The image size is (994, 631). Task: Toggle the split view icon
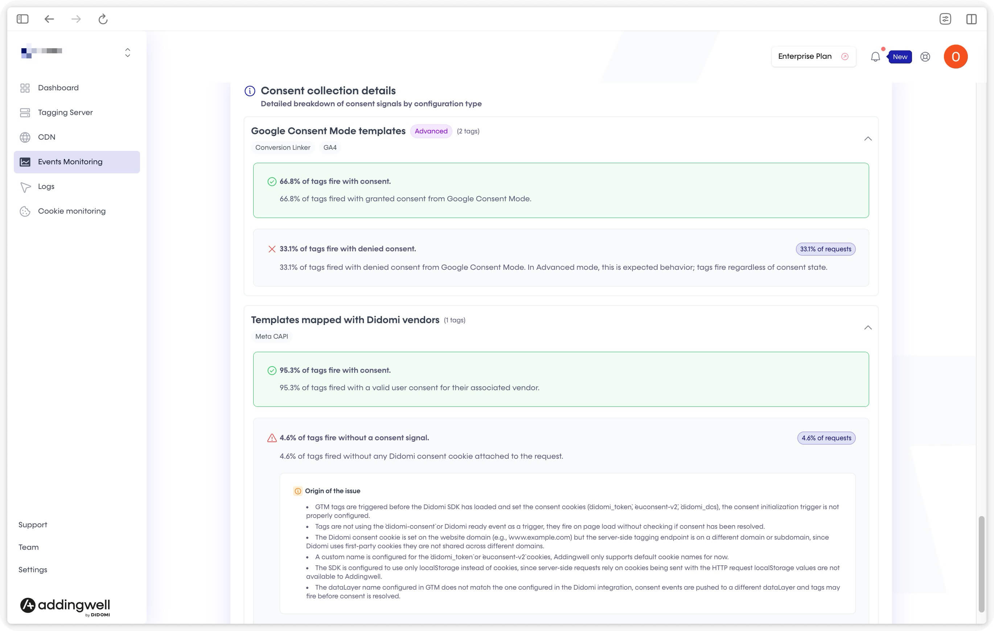[971, 19]
